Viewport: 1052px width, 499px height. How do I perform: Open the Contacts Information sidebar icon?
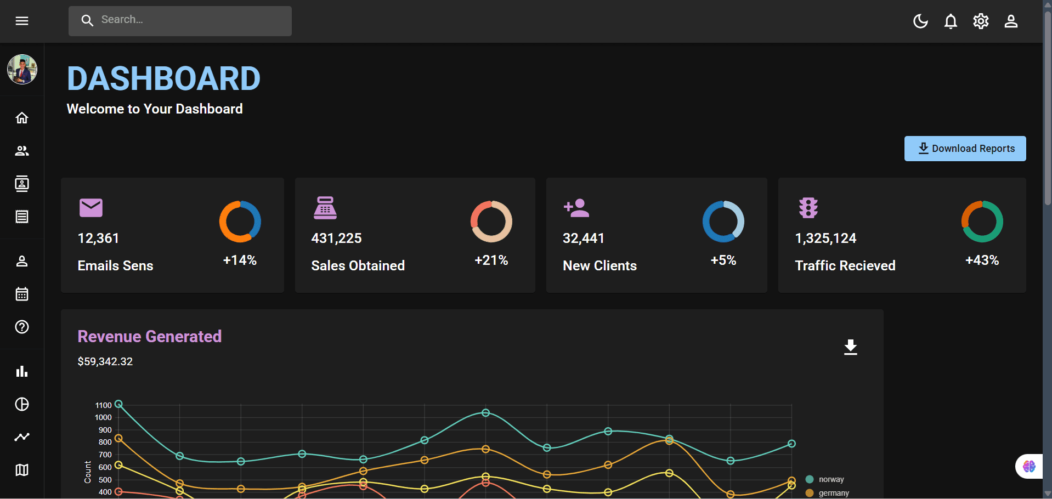(22, 184)
